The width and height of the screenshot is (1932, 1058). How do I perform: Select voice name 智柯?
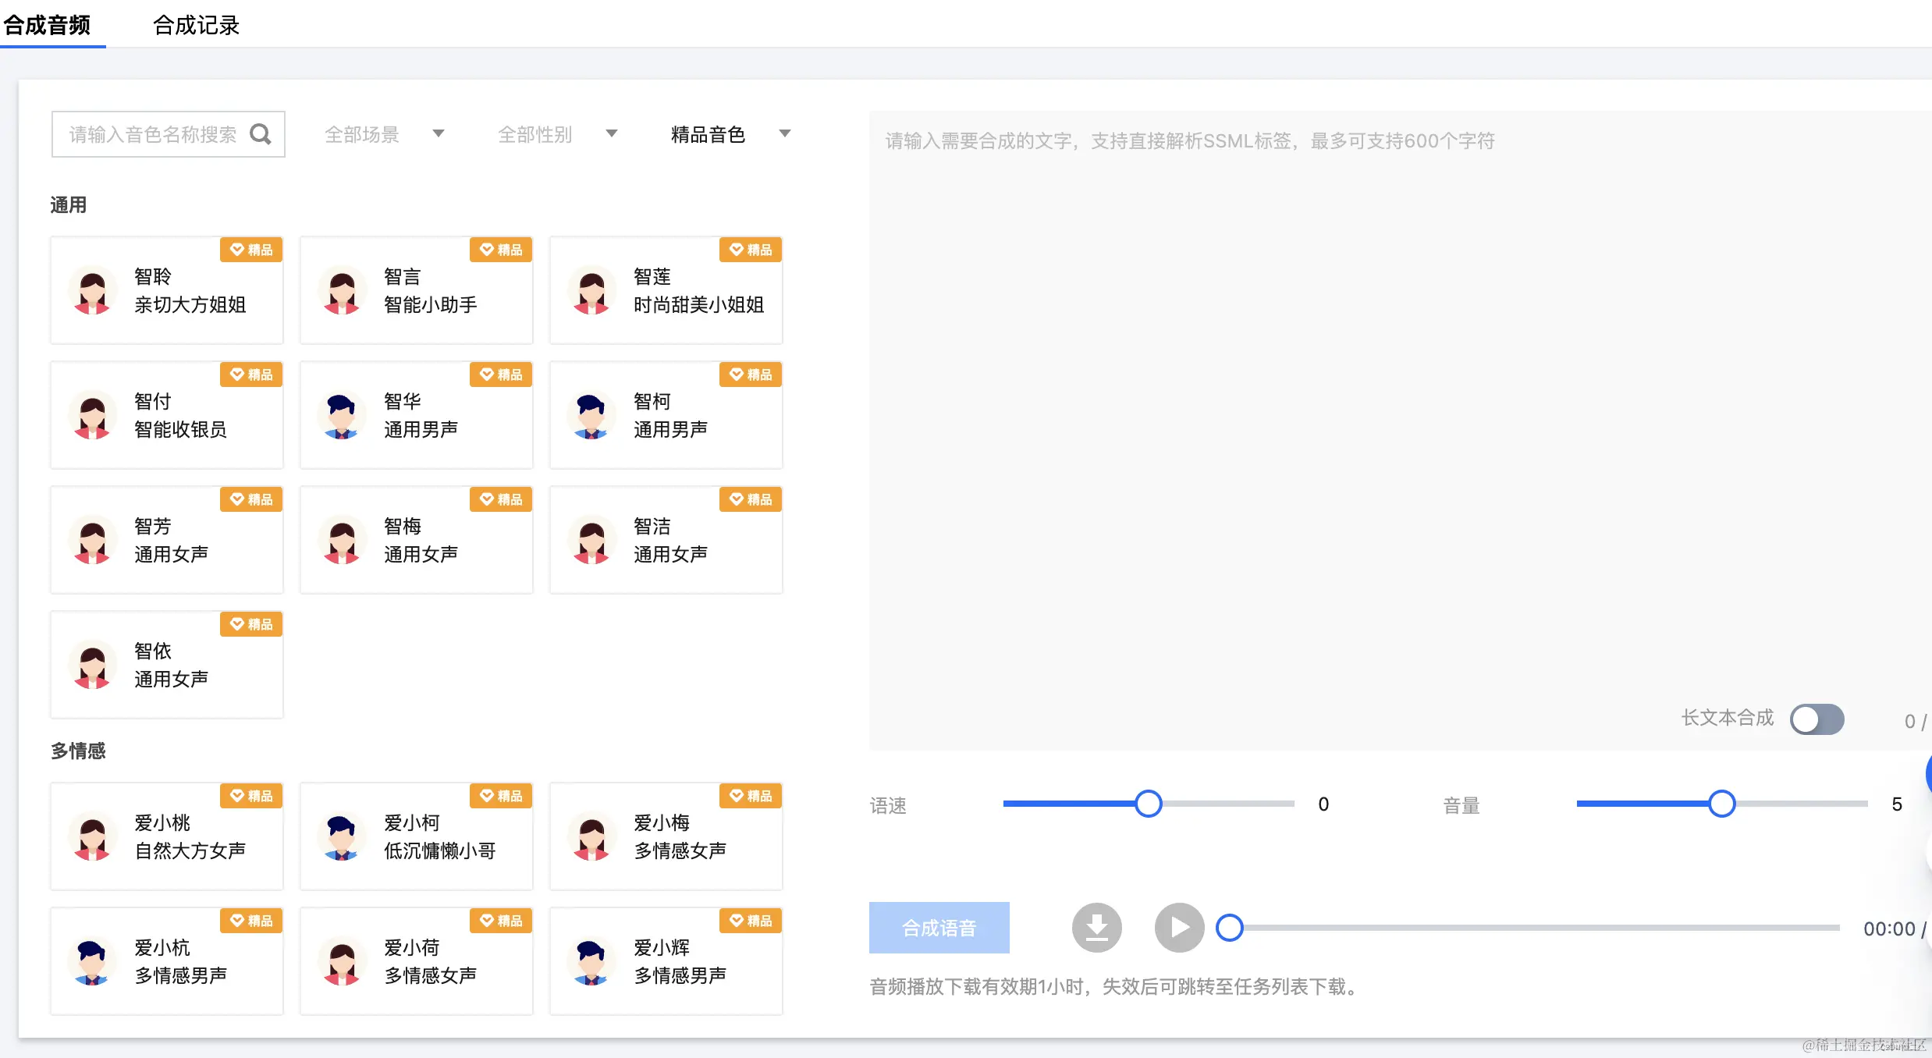(x=652, y=401)
